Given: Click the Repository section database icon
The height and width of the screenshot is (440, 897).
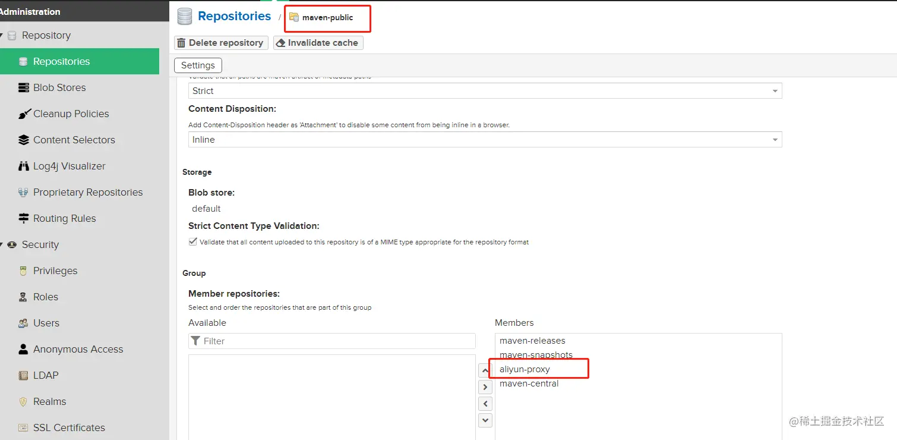Looking at the screenshot, I should tap(12, 36).
